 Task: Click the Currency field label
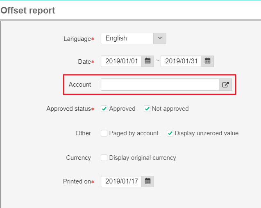tap(79, 158)
